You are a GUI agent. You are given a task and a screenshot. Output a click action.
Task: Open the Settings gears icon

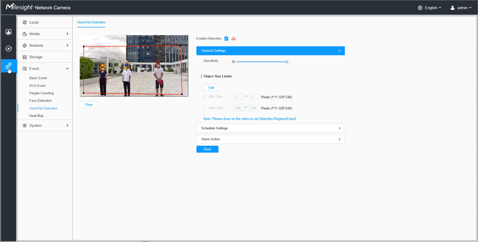point(9,65)
